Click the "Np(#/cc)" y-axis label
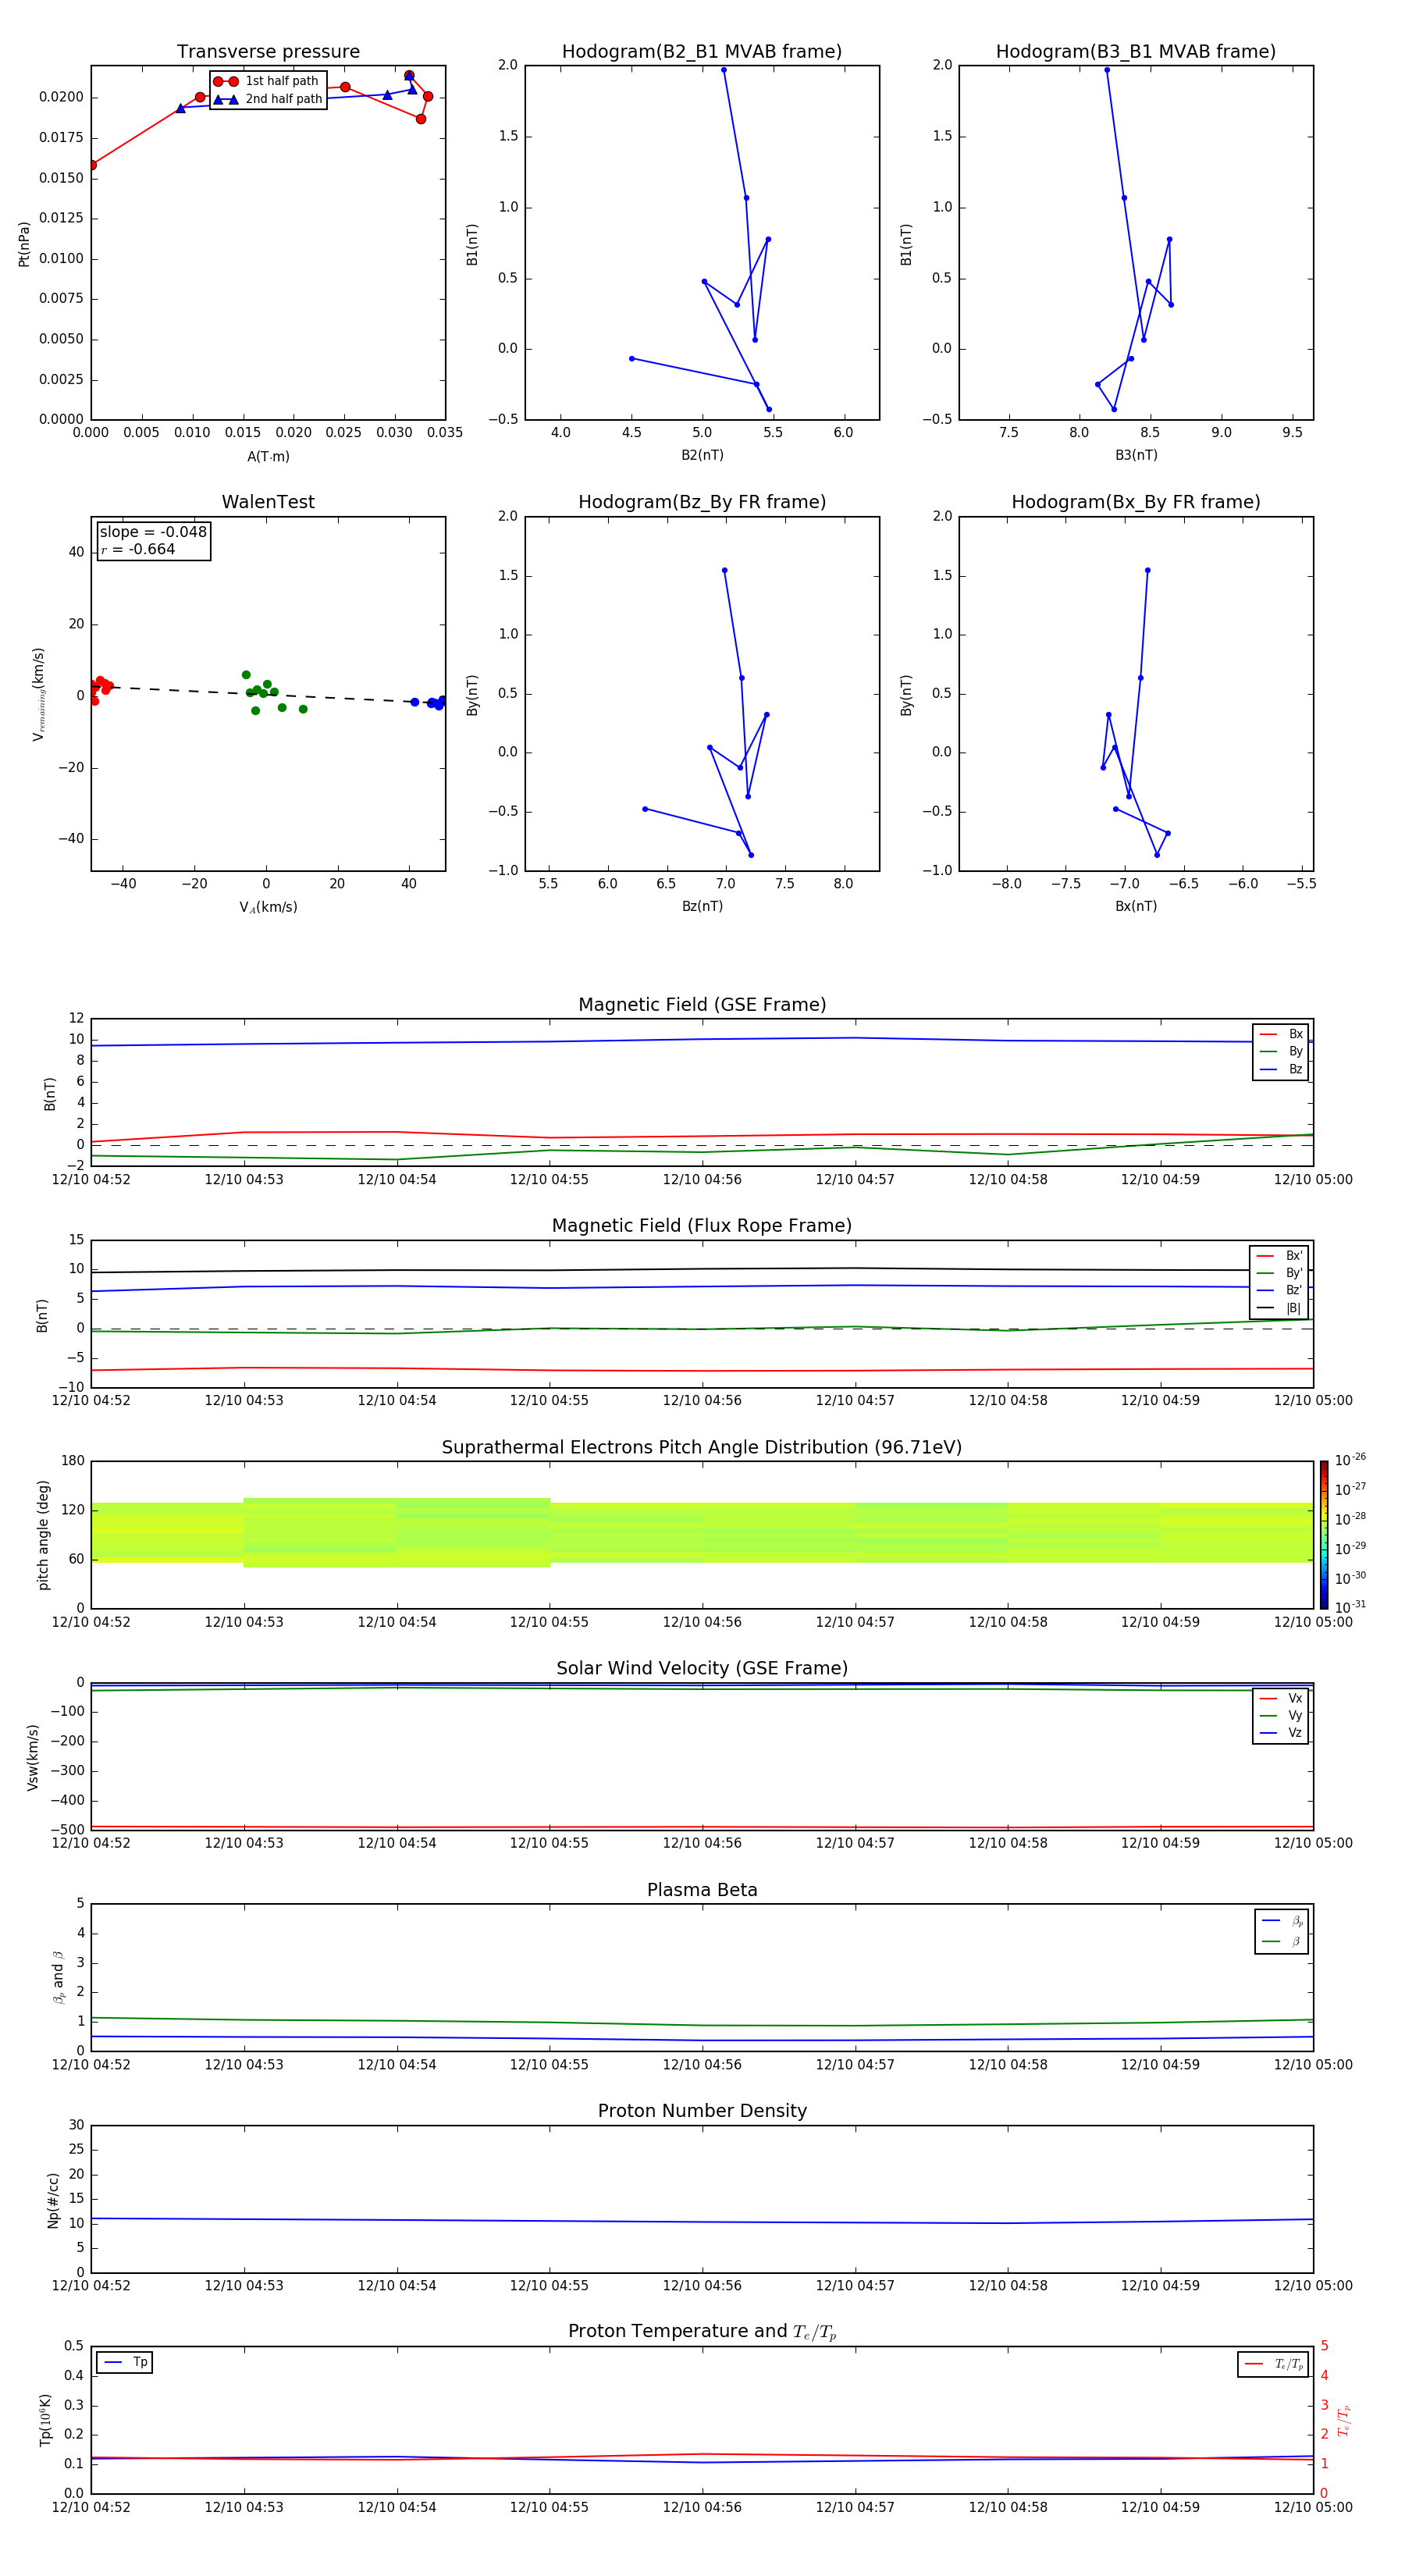Screen dimensions: 1405x2576 click(53, 2200)
